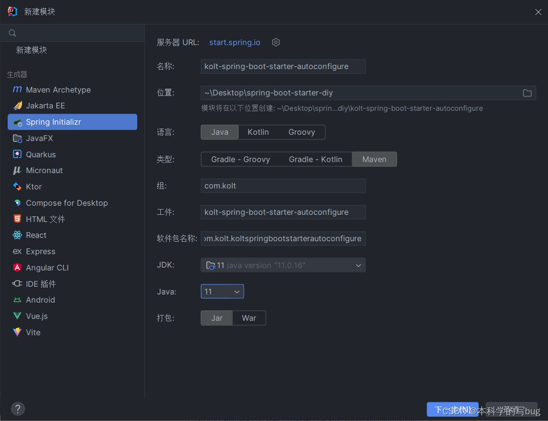548x421 pixels.
Task: Select Java as the language
Action: click(219, 132)
